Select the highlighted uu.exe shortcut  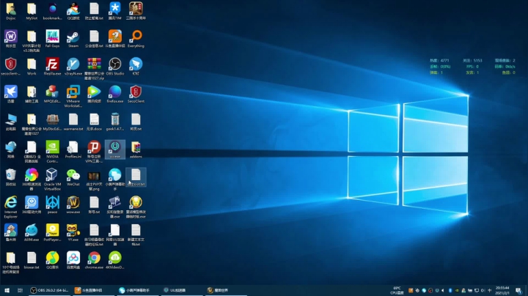pyautogui.click(x=115, y=149)
